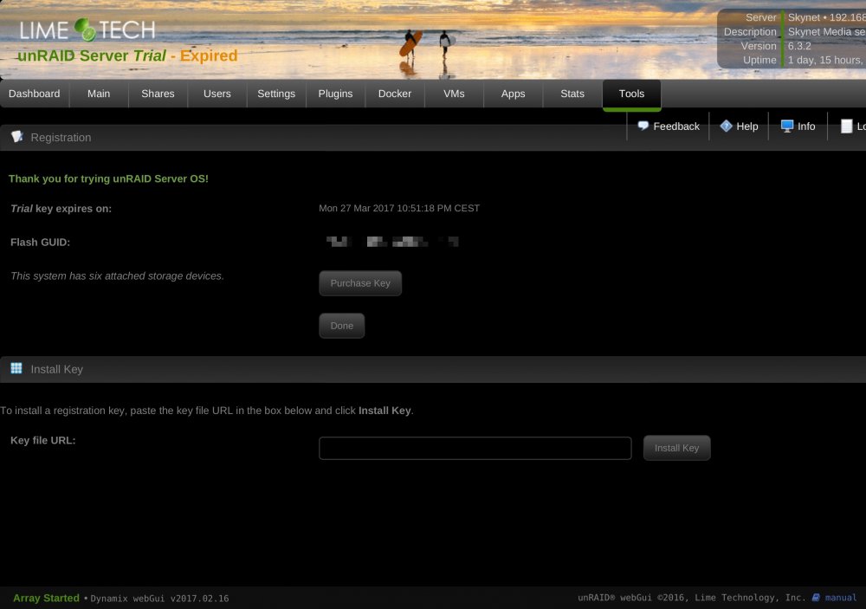Click the blurred Flash GUID value

392,241
